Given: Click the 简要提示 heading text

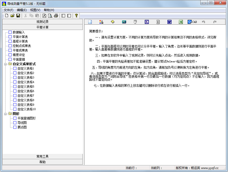Looking at the screenshot, I should click(96, 31).
